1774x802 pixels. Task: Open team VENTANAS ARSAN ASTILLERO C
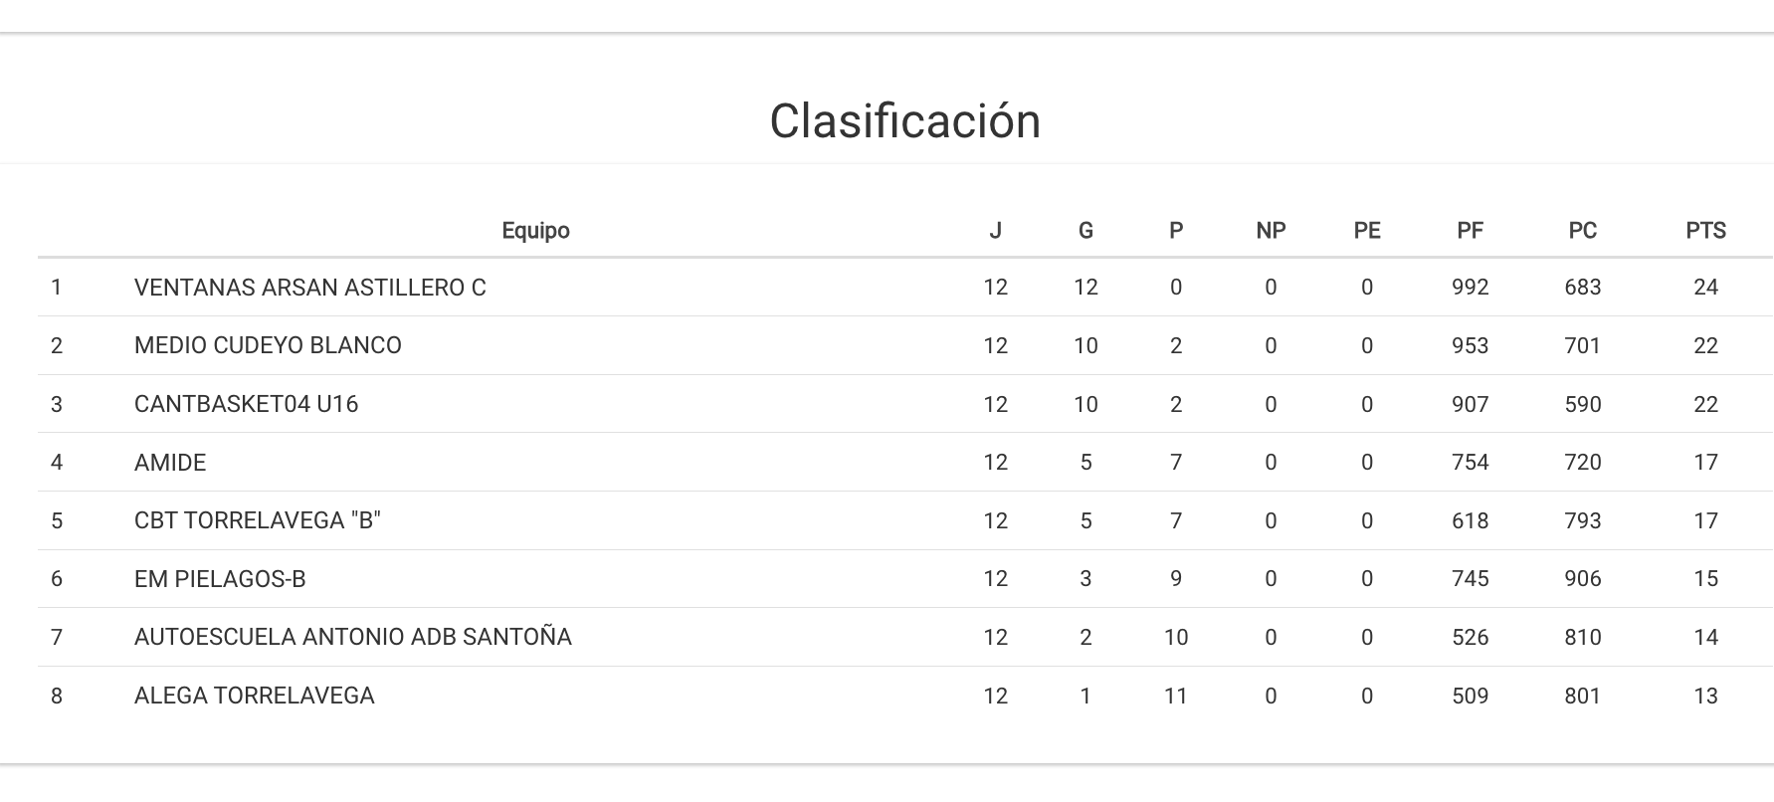click(x=309, y=288)
